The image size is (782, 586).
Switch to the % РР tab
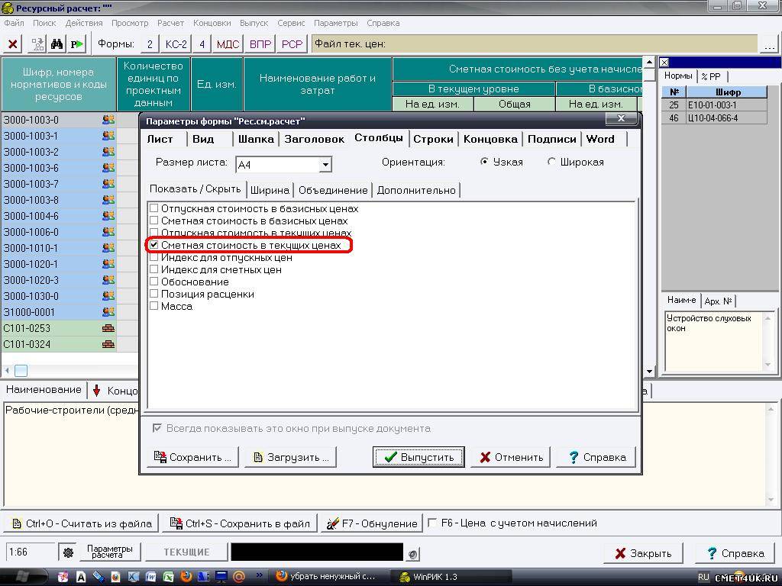tap(712, 77)
